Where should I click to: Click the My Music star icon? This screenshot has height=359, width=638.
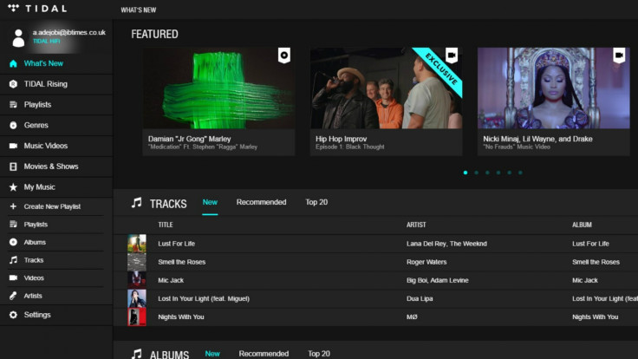click(x=13, y=187)
